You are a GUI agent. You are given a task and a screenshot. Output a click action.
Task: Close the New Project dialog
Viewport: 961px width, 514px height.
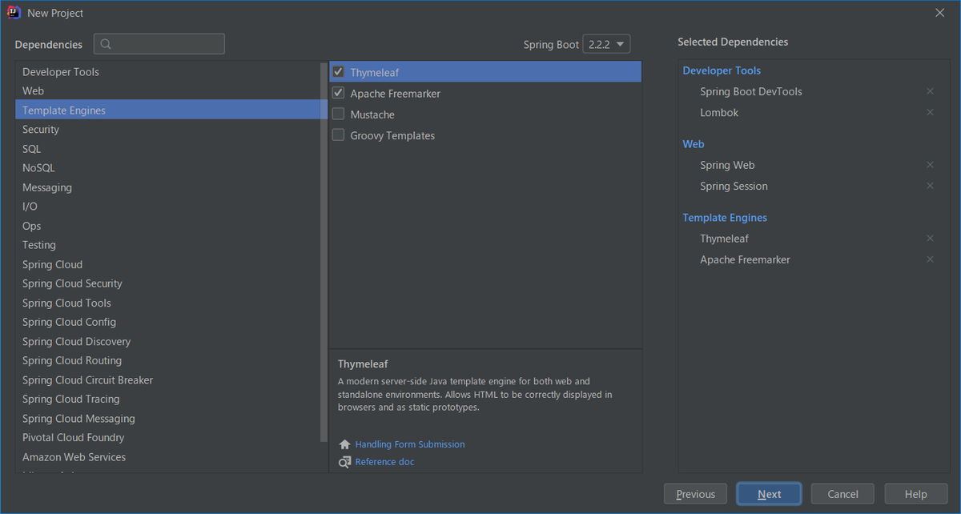pyautogui.click(x=940, y=13)
